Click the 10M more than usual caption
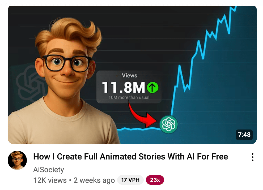Viewport: 263px width, 190px height. click(129, 97)
